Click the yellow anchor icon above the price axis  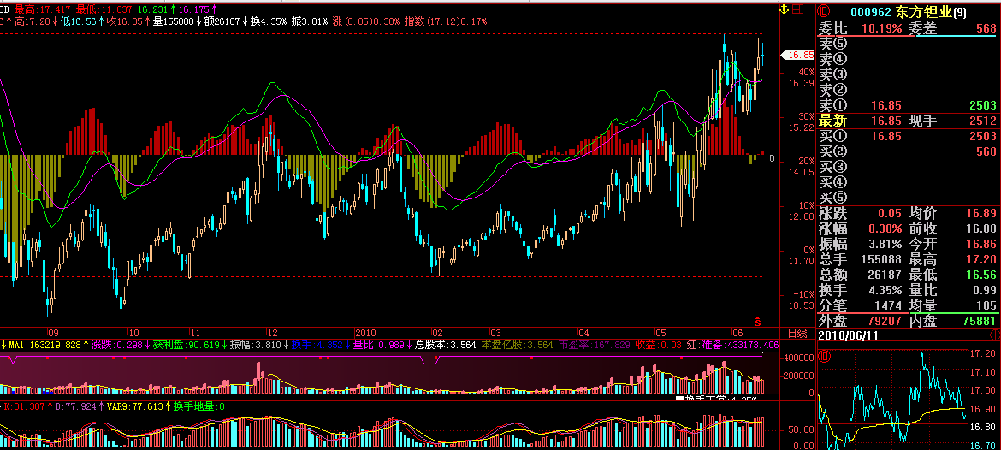click(784, 9)
